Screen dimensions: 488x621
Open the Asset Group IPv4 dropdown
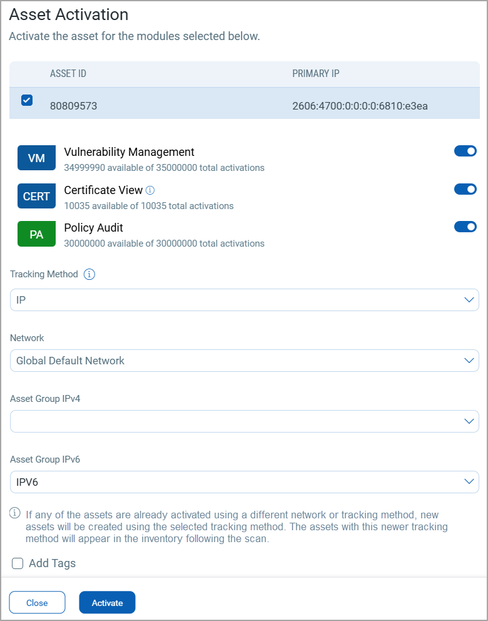click(x=244, y=421)
